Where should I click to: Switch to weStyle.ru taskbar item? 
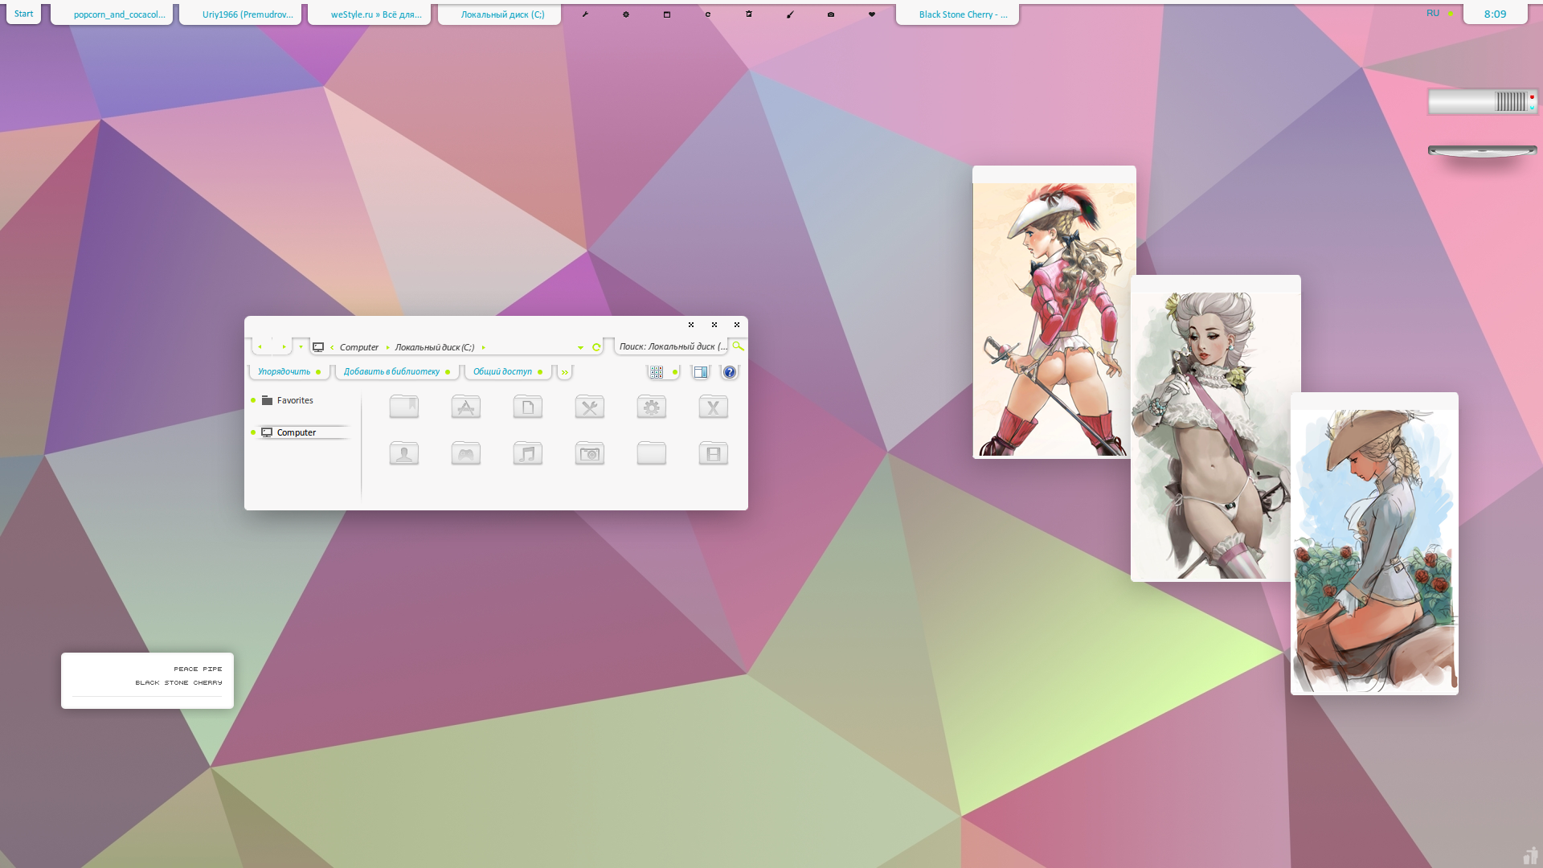369,14
